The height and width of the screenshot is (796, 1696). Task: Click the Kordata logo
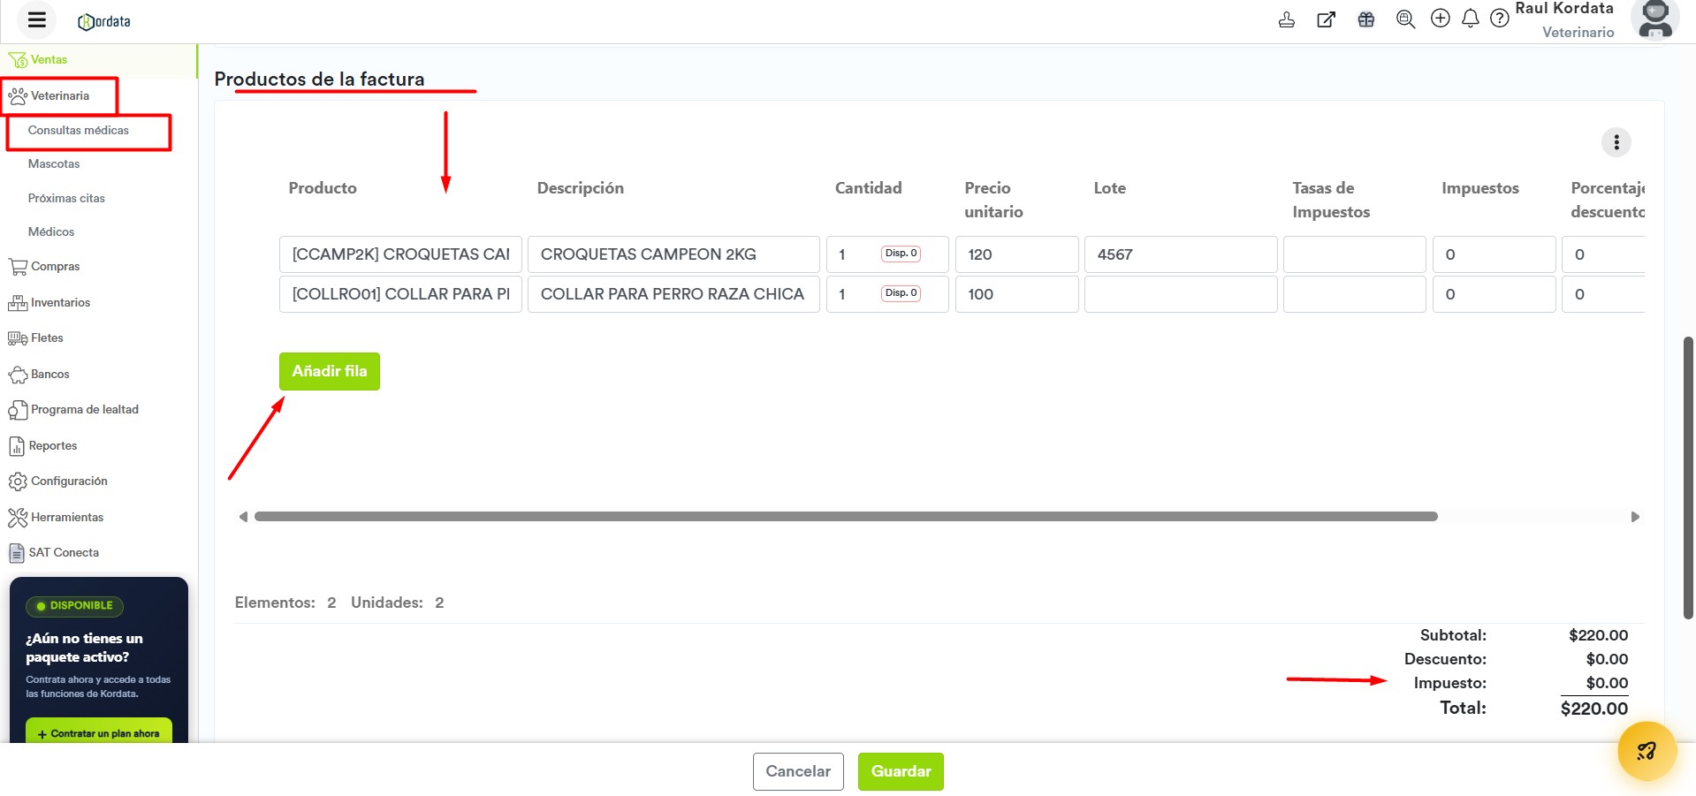[104, 21]
